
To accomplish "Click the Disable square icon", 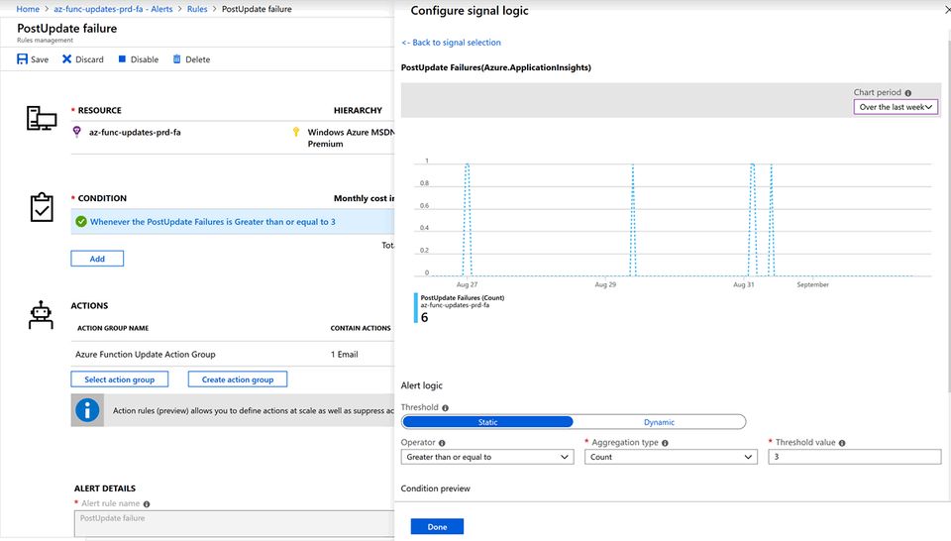I will pos(122,58).
